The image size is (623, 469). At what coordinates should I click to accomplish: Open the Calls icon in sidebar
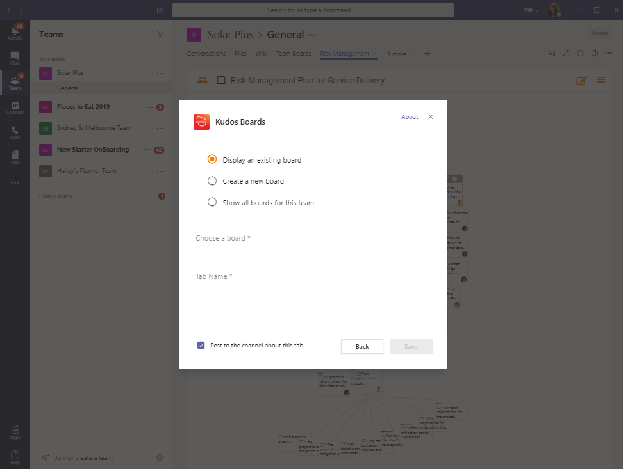coord(15,132)
